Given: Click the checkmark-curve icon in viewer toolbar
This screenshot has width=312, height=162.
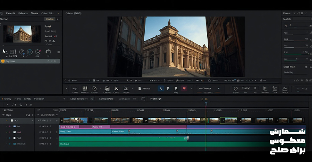Looking at the screenshot, I should (75, 89).
